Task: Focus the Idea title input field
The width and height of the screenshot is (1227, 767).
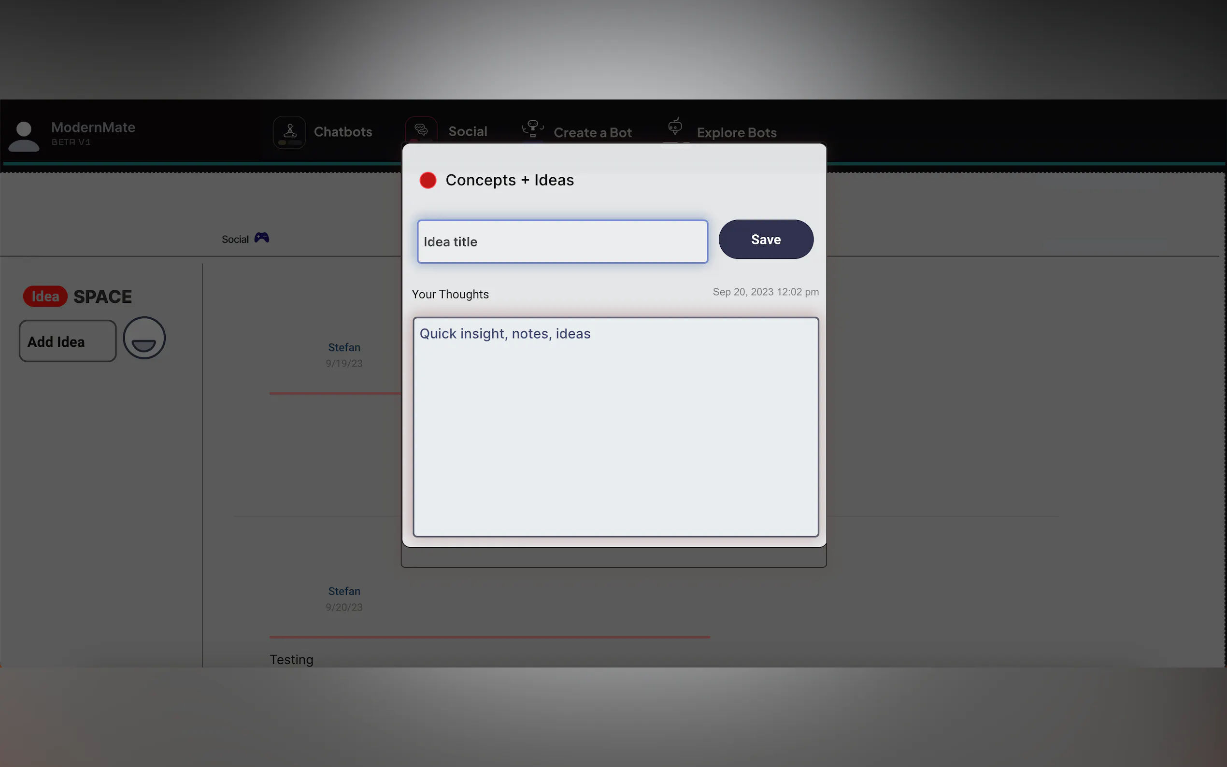Action: pos(562,242)
